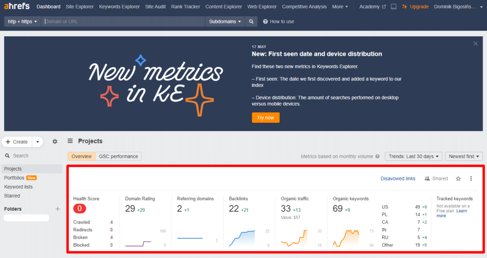The height and width of the screenshot is (258, 487).
Task: Click the Upgrade link
Action: [415, 7]
